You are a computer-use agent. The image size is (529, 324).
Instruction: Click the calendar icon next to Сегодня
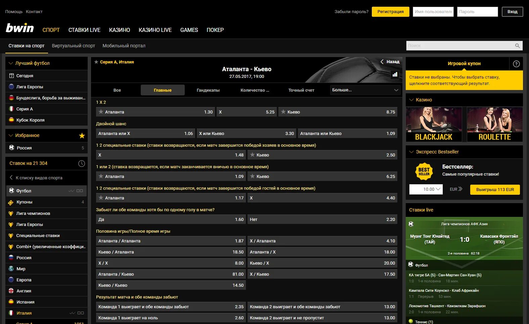tap(11, 76)
